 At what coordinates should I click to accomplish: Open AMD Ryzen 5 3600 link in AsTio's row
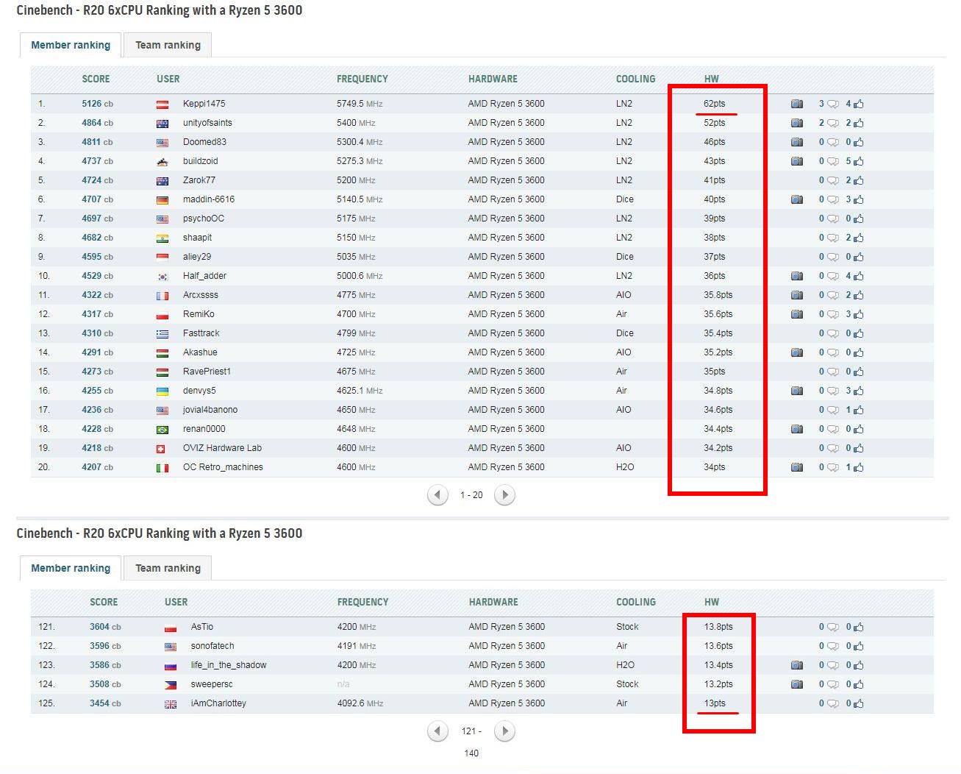507,627
